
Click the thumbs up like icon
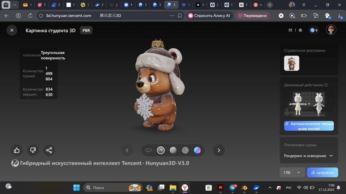coord(17,150)
